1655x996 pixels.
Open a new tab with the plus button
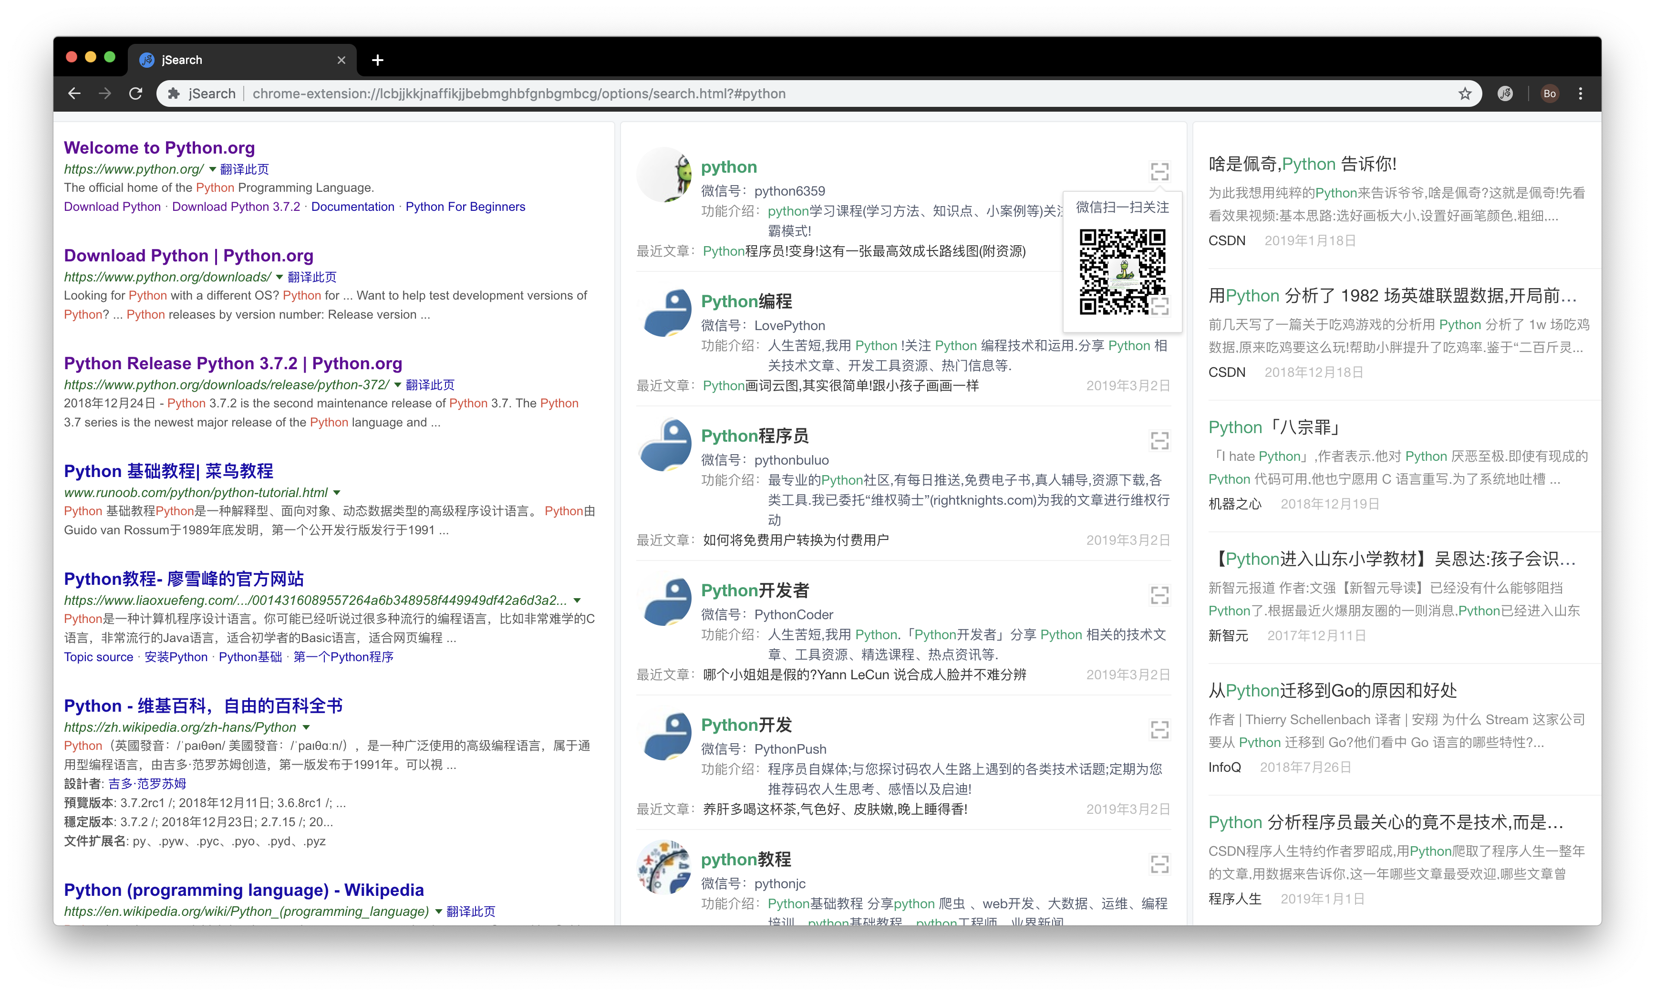378,60
